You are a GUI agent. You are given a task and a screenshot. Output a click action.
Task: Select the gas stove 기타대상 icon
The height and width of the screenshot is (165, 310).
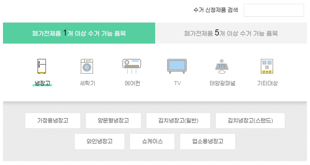267,66
